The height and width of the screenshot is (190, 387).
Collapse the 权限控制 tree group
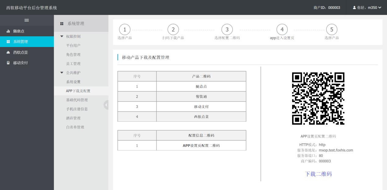pyautogui.click(x=62, y=36)
